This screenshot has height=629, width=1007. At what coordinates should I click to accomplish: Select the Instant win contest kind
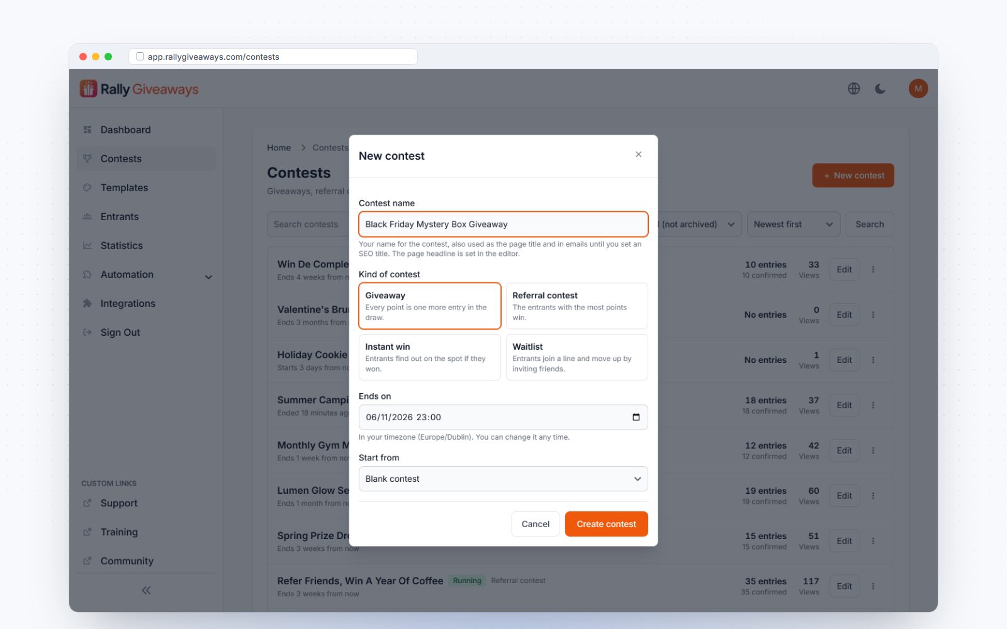[430, 357]
